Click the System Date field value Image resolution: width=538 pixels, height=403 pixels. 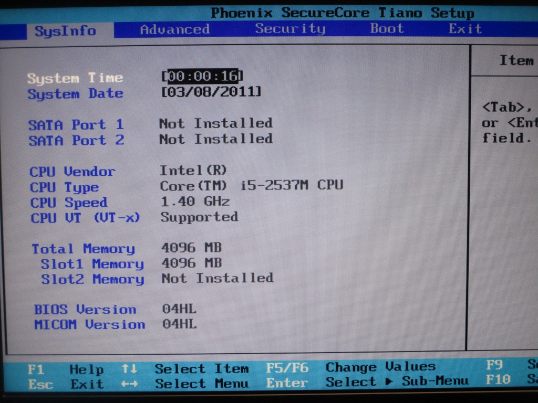[x=211, y=91]
